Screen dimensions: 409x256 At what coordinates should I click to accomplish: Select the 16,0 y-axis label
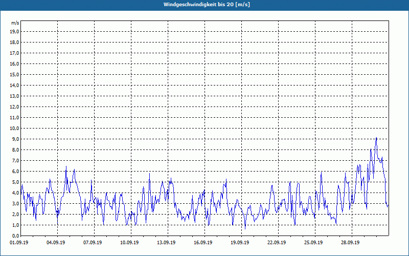click(x=15, y=63)
